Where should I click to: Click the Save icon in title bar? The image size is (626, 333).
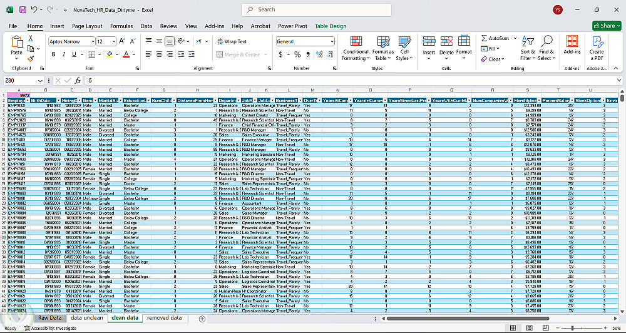click(x=23, y=9)
